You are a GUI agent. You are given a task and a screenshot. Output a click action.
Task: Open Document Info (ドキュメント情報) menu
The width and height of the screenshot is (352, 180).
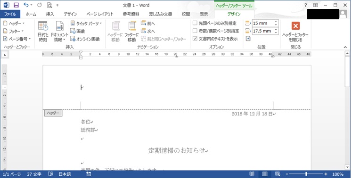coord(59,32)
